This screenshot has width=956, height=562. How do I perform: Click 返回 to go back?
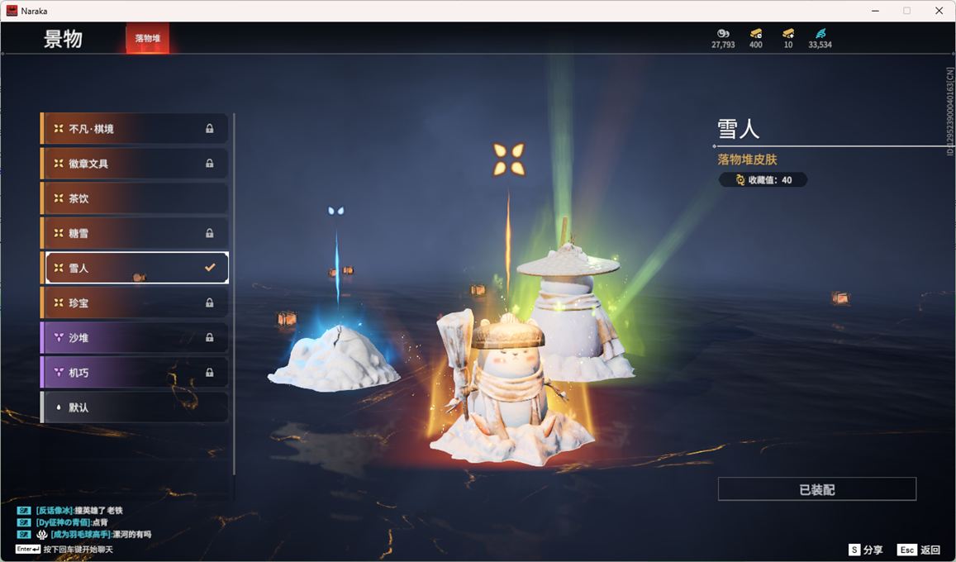point(920,550)
